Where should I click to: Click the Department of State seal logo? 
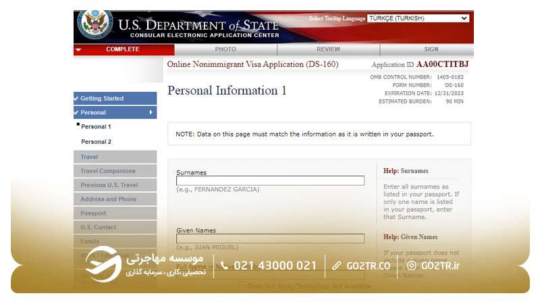[95, 24]
